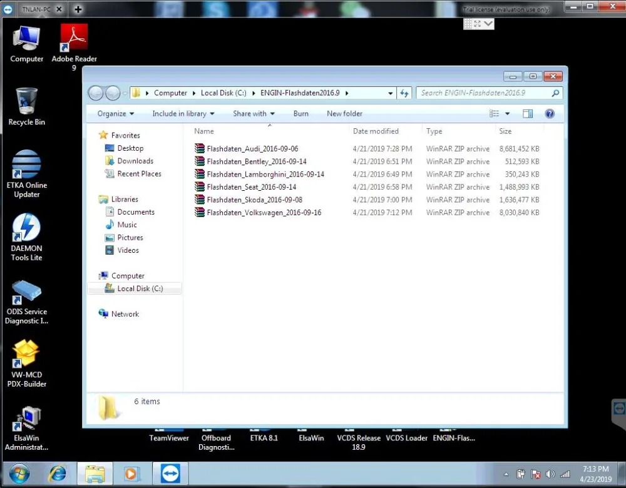
Task: Open Action Center flag tray icon
Action: 536,474
